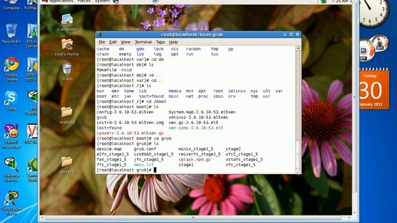Open GNOME Places menu
Screen dimensions: 397x223
84,1
